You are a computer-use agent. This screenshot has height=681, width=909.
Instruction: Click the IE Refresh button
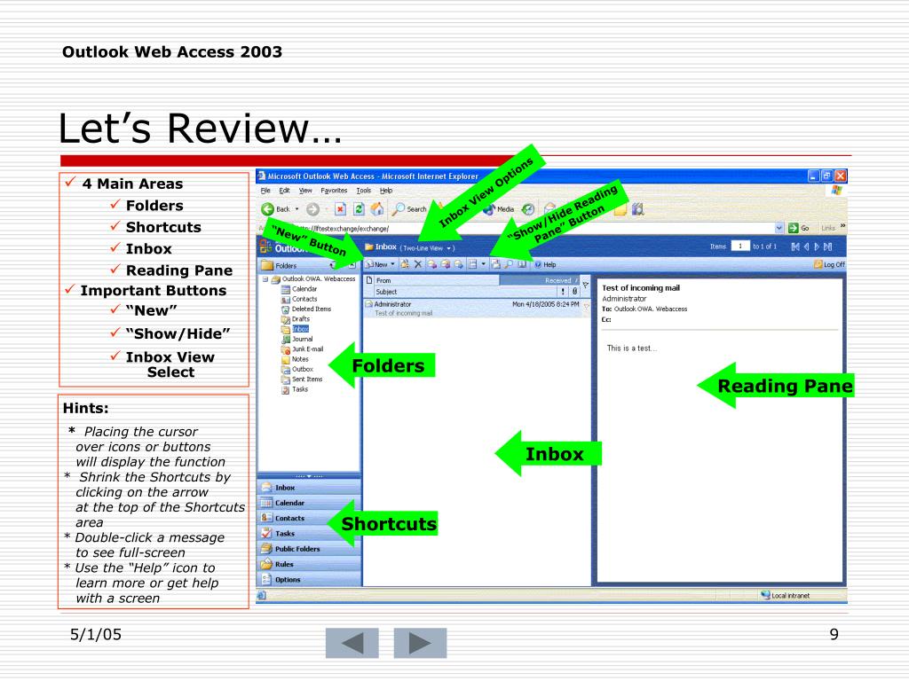[x=359, y=209]
